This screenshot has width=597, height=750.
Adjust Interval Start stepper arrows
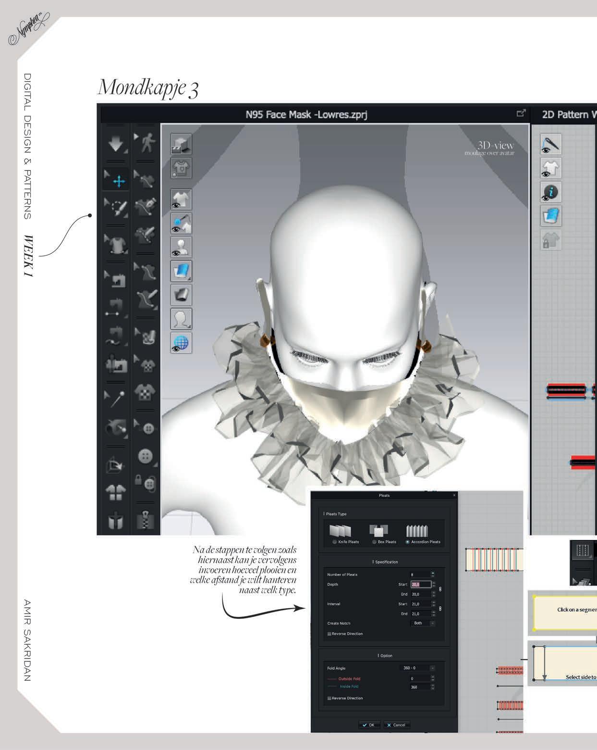434,604
